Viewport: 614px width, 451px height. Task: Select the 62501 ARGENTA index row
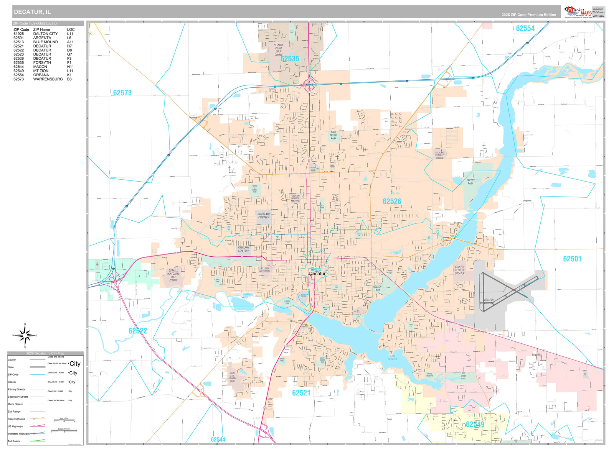43,38
